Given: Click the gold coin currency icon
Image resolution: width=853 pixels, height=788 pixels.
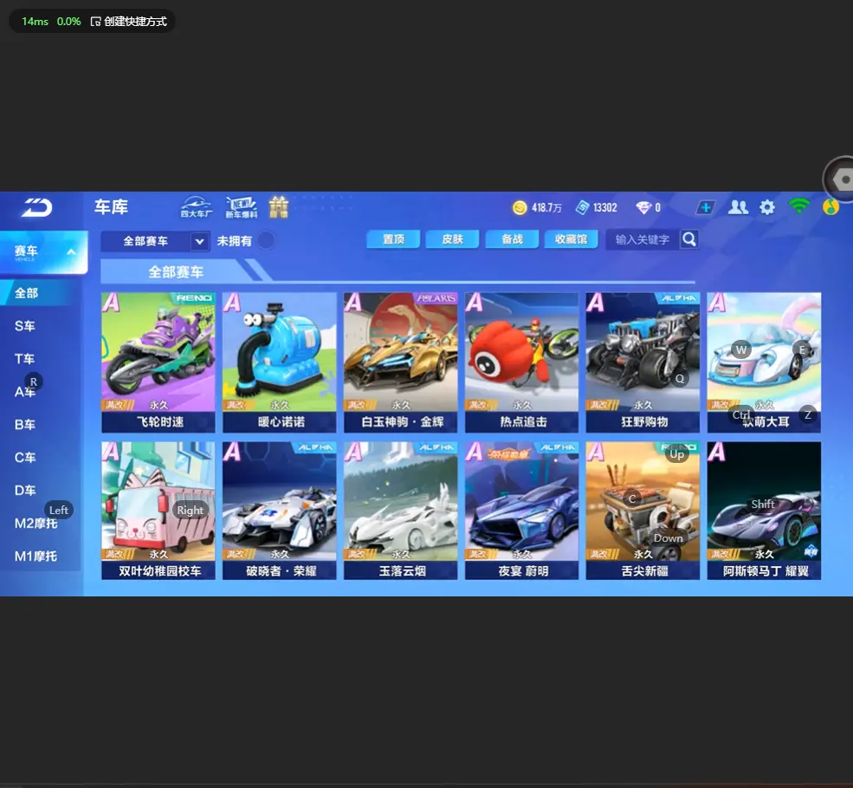Looking at the screenshot, I should click(x=520, y=207).
